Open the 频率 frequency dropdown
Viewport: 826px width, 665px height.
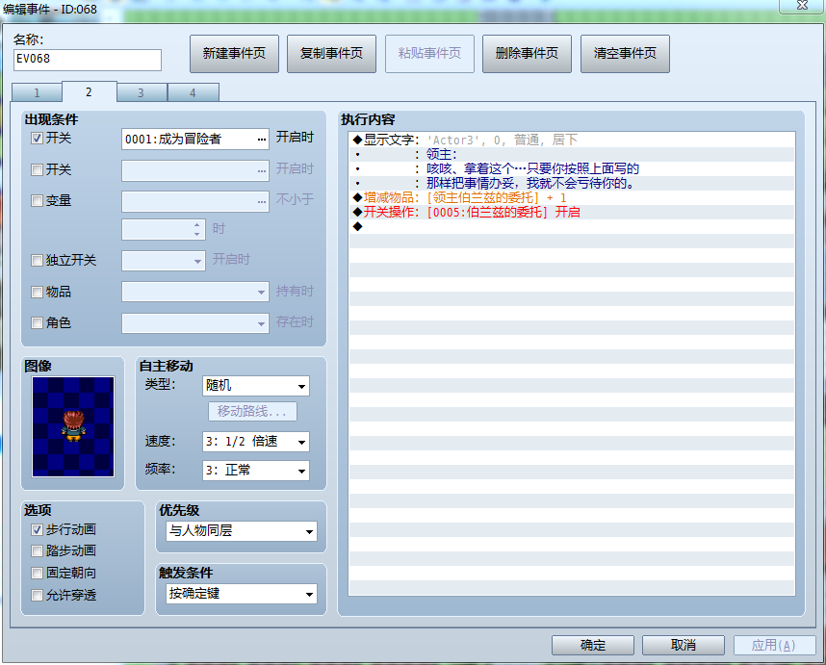pyautogui.click(x=255, y=471)
